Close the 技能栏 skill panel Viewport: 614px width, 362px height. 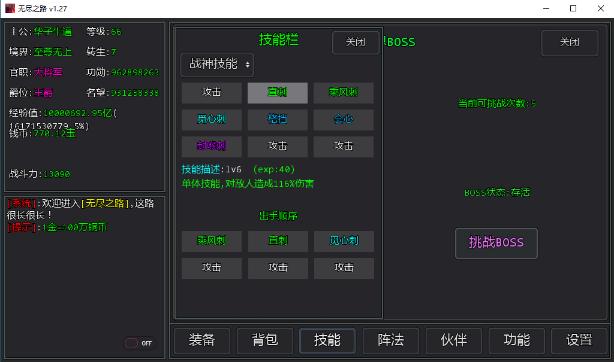point(356,42)
